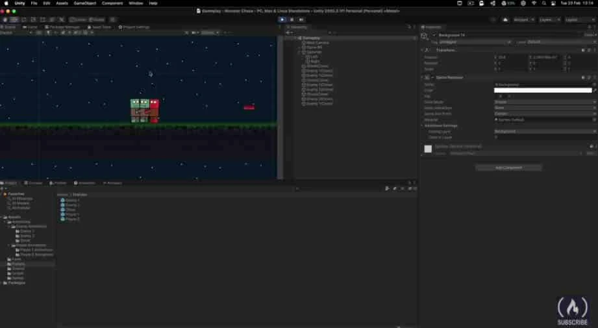Select the Move tool in the toolbar
The height and width of the screenshot is (328, 598).
[14, 19]
